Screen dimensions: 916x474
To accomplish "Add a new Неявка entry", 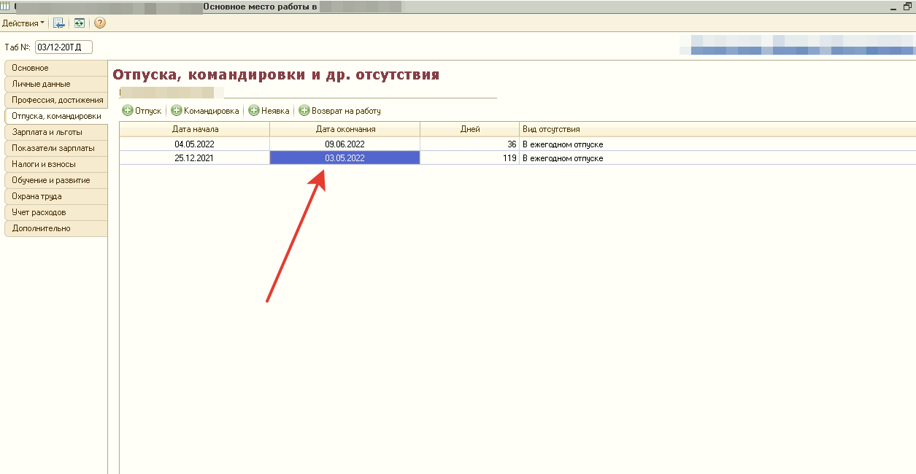I will [269, 111].
